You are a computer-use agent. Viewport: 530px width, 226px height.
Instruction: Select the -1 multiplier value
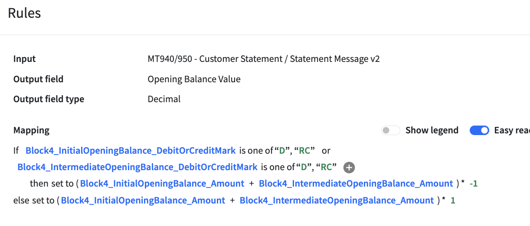474,184
